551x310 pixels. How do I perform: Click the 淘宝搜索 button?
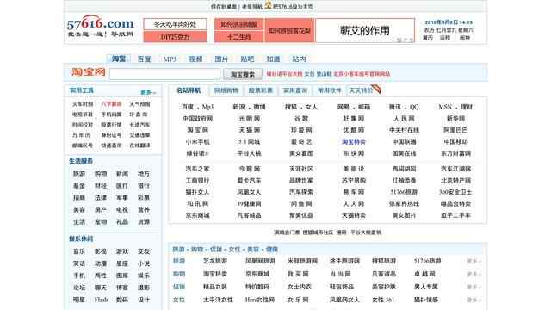[243, 75]
